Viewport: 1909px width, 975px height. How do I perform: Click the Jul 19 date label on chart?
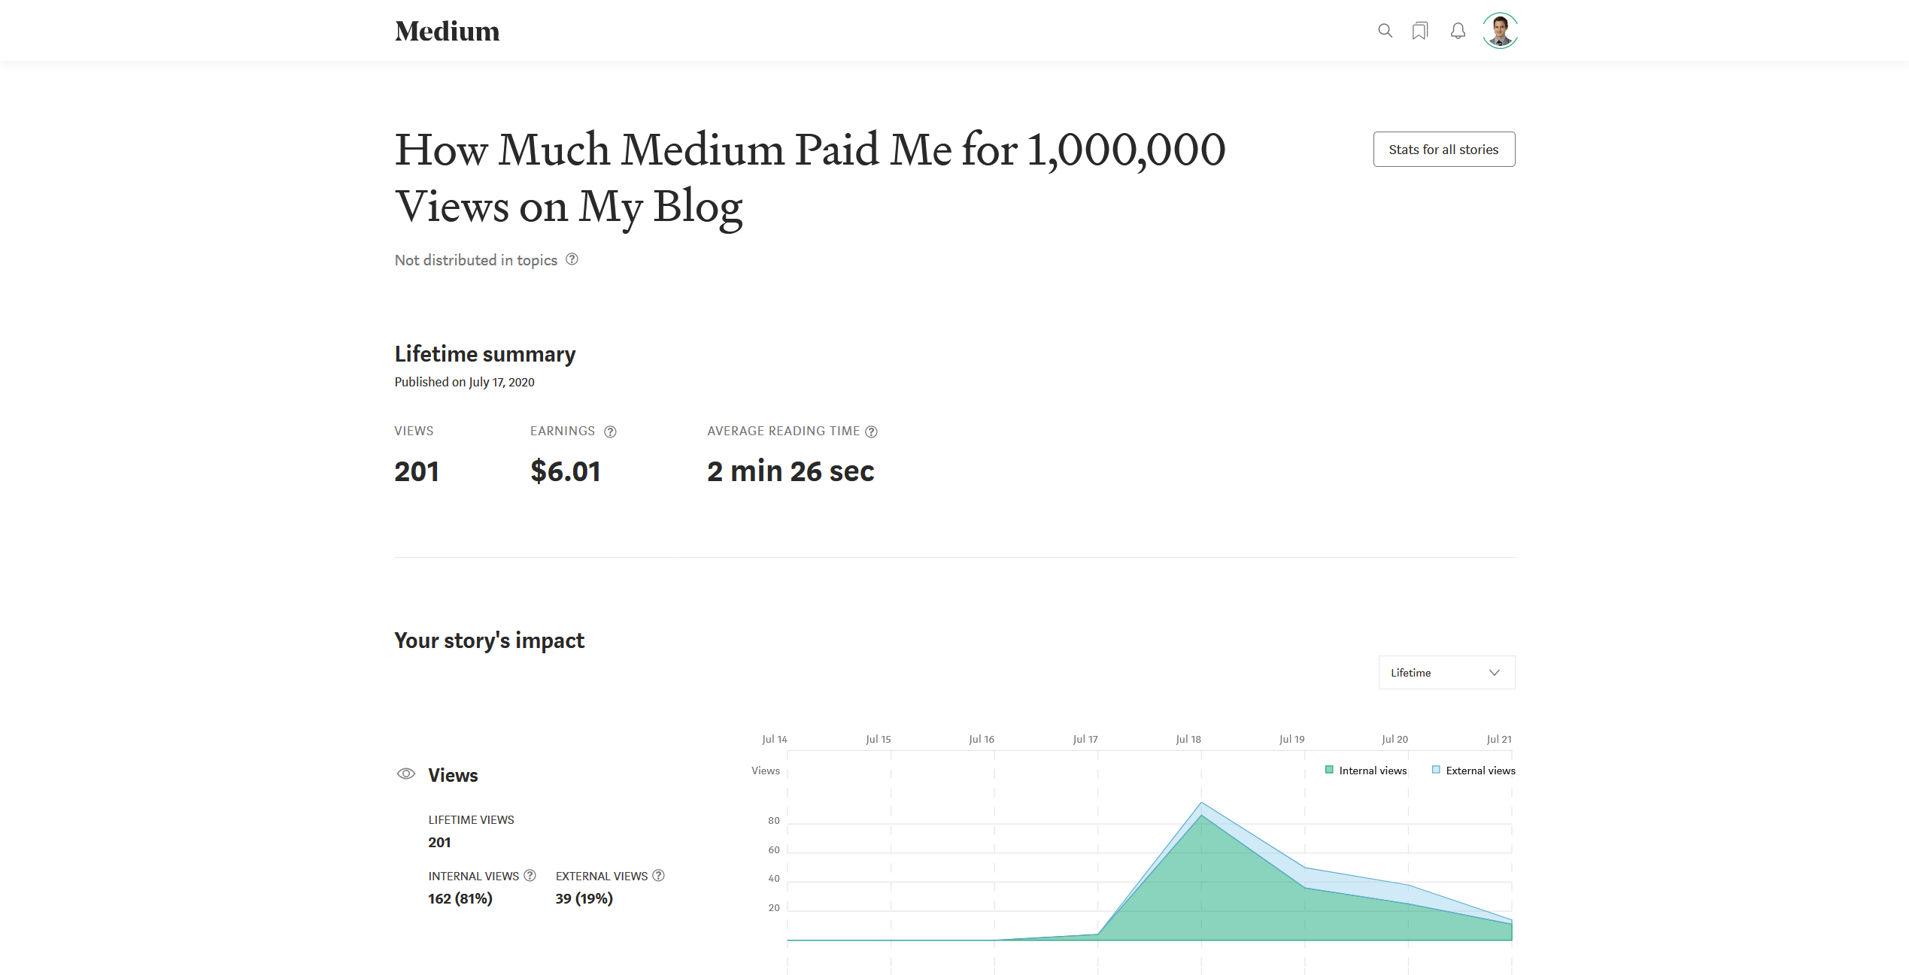click(1292, 739)
